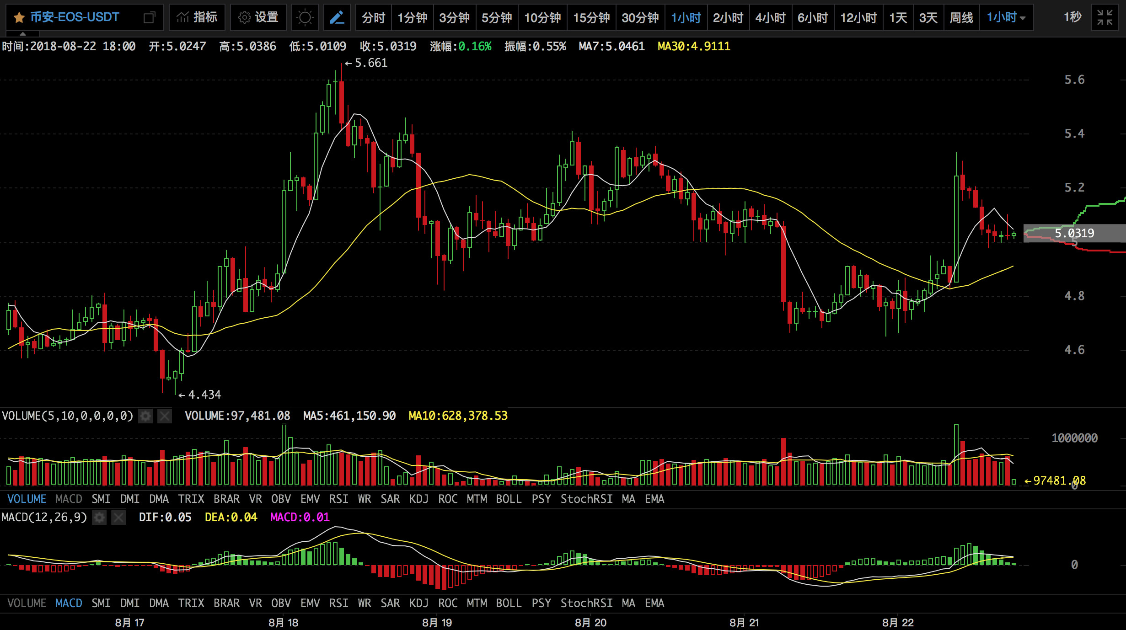Switch MACD panel to MA indicator
This screenshot has width=1126, height=630.
628,603
